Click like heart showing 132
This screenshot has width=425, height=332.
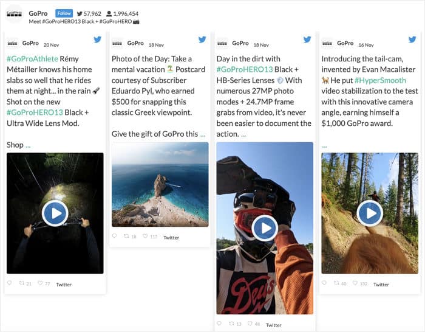pyautogui.click(x=355, y=283)
